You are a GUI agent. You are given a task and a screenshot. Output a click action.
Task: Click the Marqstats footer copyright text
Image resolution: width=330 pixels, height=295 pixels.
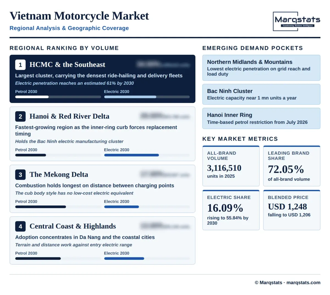coord(287,283)
